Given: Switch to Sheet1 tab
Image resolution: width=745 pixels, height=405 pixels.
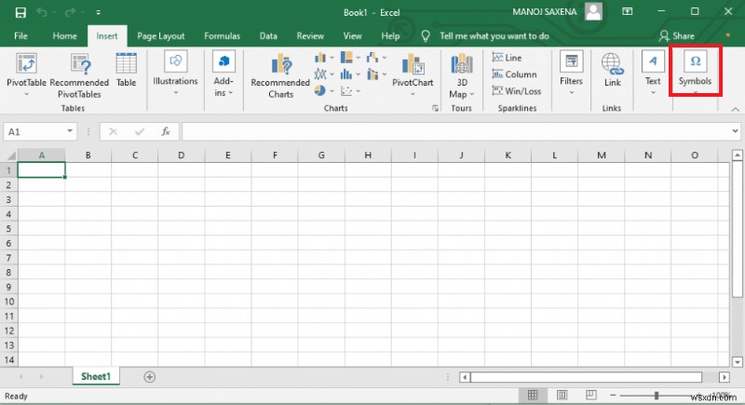Looking at the screenshot, I should pos(96,376).
